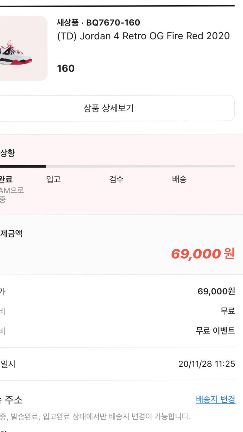
Task: Select the 배송 progress step
Action: point(179,179)
